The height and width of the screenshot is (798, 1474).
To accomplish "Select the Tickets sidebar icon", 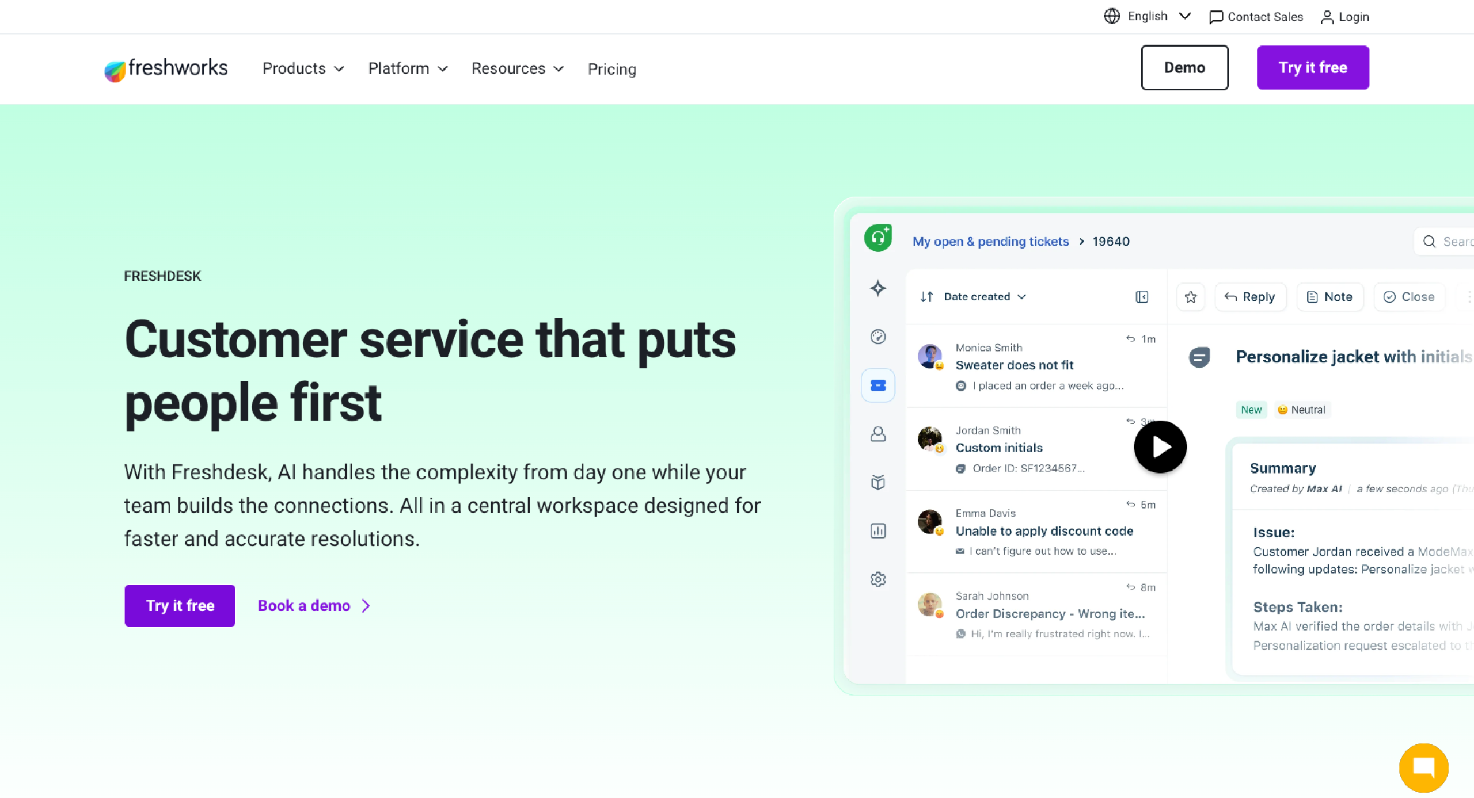I will click(877, 385).
